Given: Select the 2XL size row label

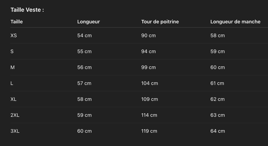Looking at the screenshot, I should (x=15, y=115).
